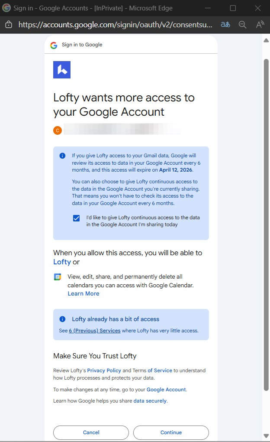Image resolution: width=270 pixels, height=442 pixels.
Task: Click the Lofty app logo icon
Action: (62, 70)
